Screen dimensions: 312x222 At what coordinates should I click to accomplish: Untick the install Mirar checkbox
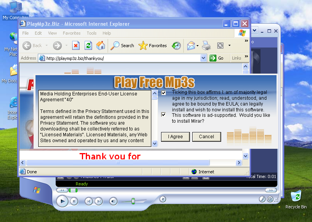pyautogui.click(x=163, y=115)
